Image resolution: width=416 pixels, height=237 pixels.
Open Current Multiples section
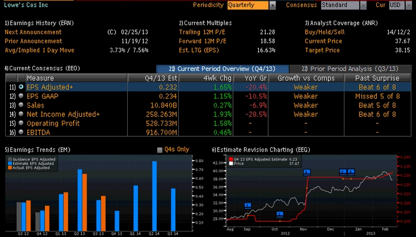point(205,23)
